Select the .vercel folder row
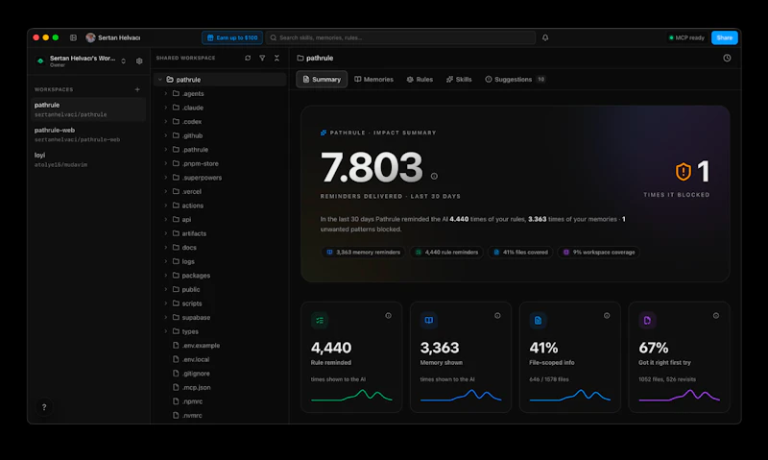This screenshot has height=460, width=768. pyautogui.click(x=220, y=191)
